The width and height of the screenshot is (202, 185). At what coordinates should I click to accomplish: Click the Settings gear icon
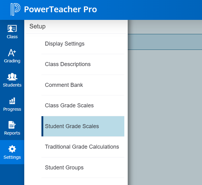[12, 149]
